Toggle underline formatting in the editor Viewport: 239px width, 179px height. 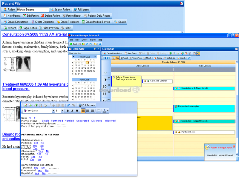(x=77, y=111)
